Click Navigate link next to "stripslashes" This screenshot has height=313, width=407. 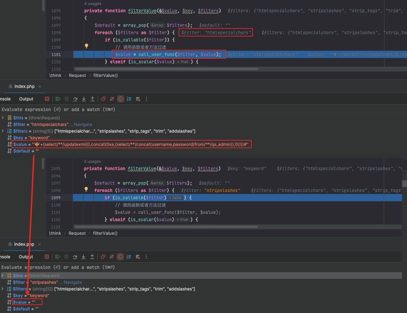pos(73,282)
